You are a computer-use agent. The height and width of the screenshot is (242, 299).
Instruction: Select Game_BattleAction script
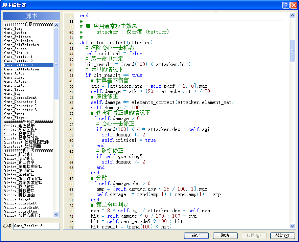(29, 69)
